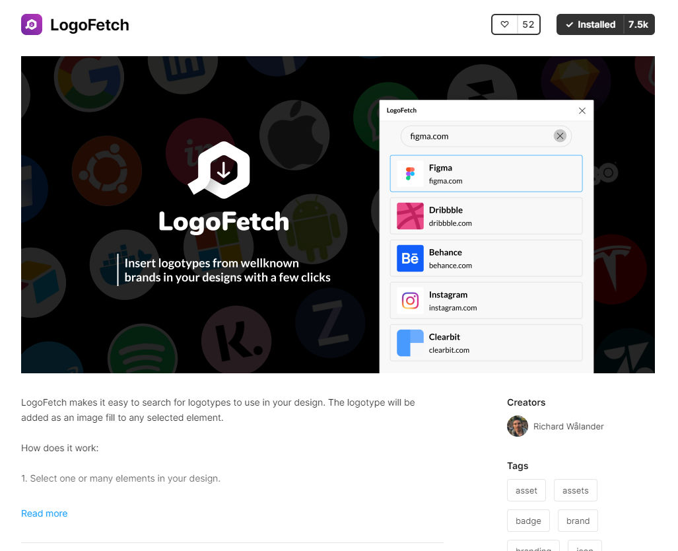Open the asset tag
This screenshot has width=678, height=551.
526,490
